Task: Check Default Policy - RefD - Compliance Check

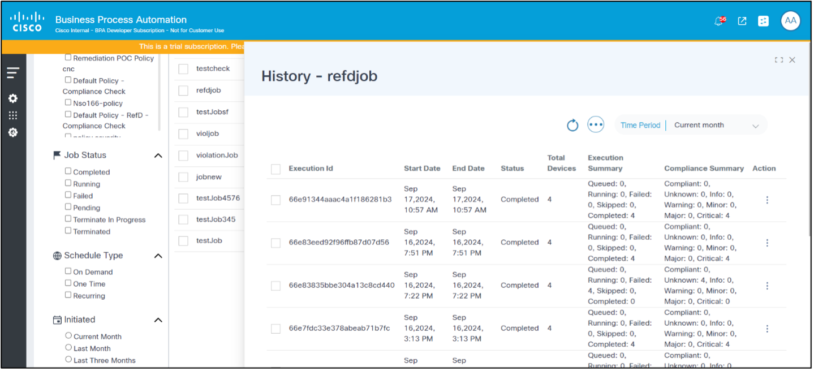Action: coord(68,114)
